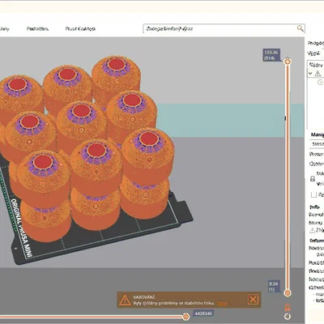Viewport: 324px width, 324px height.
Task: Click the layer height label 123.36 (514)
Action: tap(271, 55)
